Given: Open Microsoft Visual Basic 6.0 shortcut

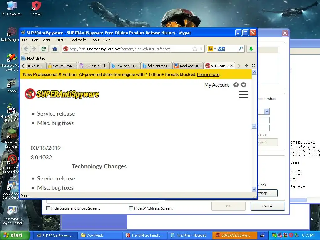Looking at the screenshot, I should click(10, 113).
